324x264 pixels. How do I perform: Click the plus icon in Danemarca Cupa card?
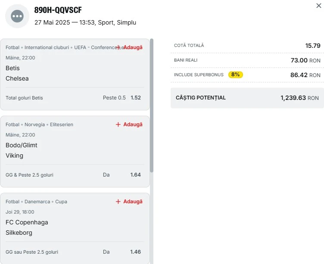(x=118, y=202)
